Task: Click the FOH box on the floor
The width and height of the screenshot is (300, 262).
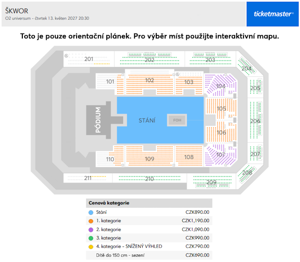Action: pos(177,120)
